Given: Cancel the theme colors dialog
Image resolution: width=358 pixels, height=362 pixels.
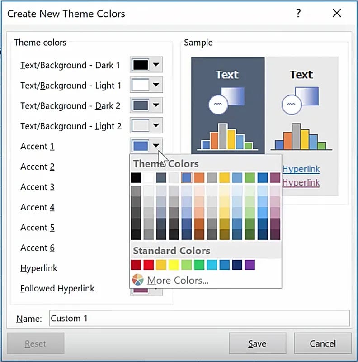Looking at the screenshot, I should coord(323,343).
